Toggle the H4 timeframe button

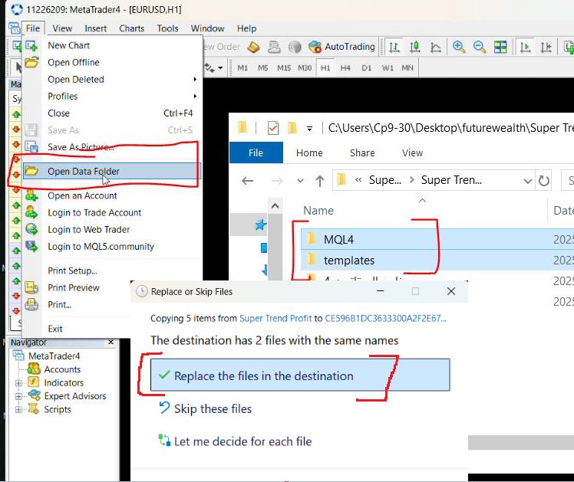(x=345, y=67)
